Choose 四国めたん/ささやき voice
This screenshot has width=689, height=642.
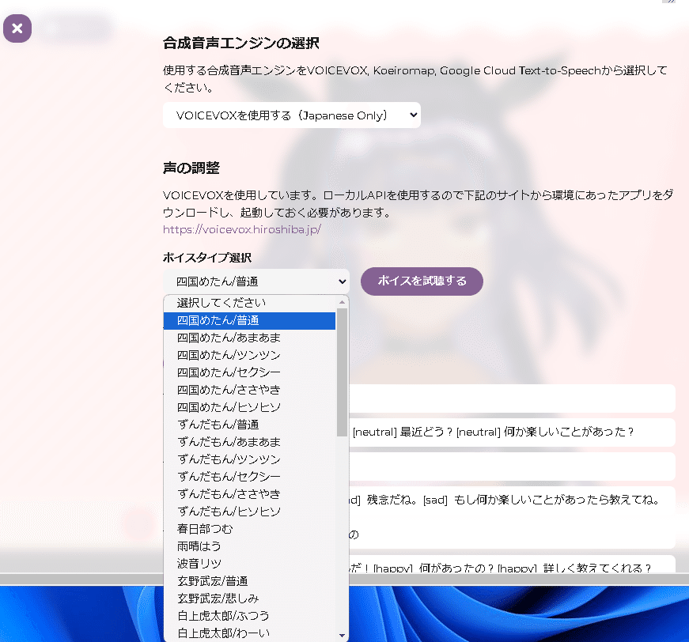pos(250,390)
